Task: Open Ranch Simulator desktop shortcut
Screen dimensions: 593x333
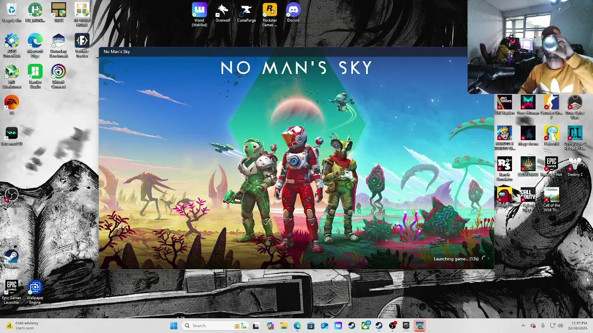Action: tap(505, 169)
